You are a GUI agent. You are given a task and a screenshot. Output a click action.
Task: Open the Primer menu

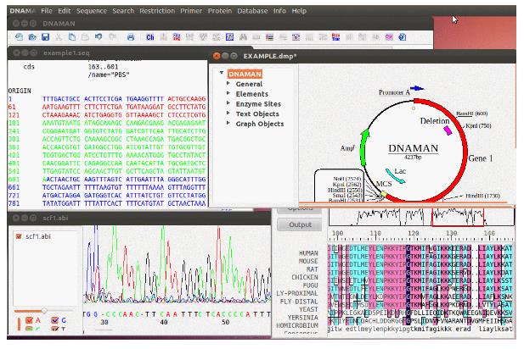click(191, 11)
